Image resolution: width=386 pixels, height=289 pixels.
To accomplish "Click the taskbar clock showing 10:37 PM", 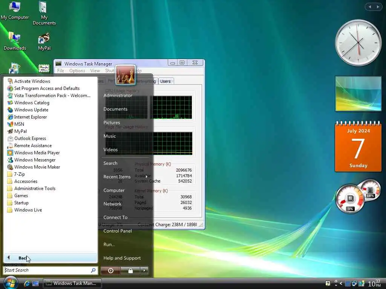I will pos(374,283).
